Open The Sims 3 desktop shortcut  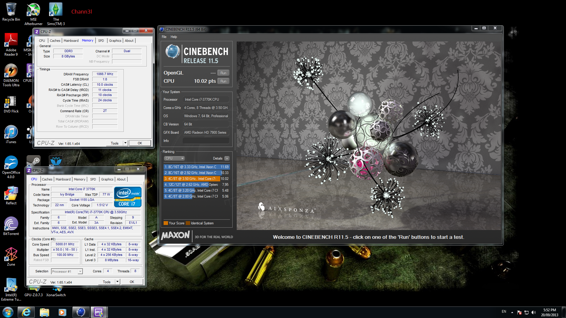coord(56,14)
